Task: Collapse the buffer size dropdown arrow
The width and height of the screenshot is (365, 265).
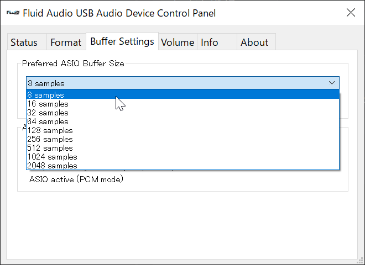Action: click(332, 83)
